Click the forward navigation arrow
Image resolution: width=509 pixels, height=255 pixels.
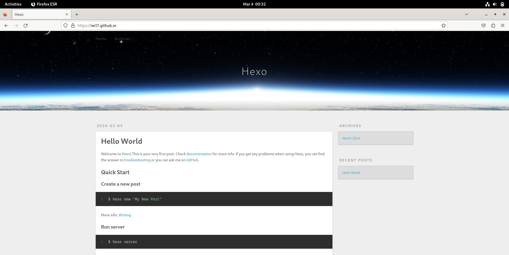[16, 25]
